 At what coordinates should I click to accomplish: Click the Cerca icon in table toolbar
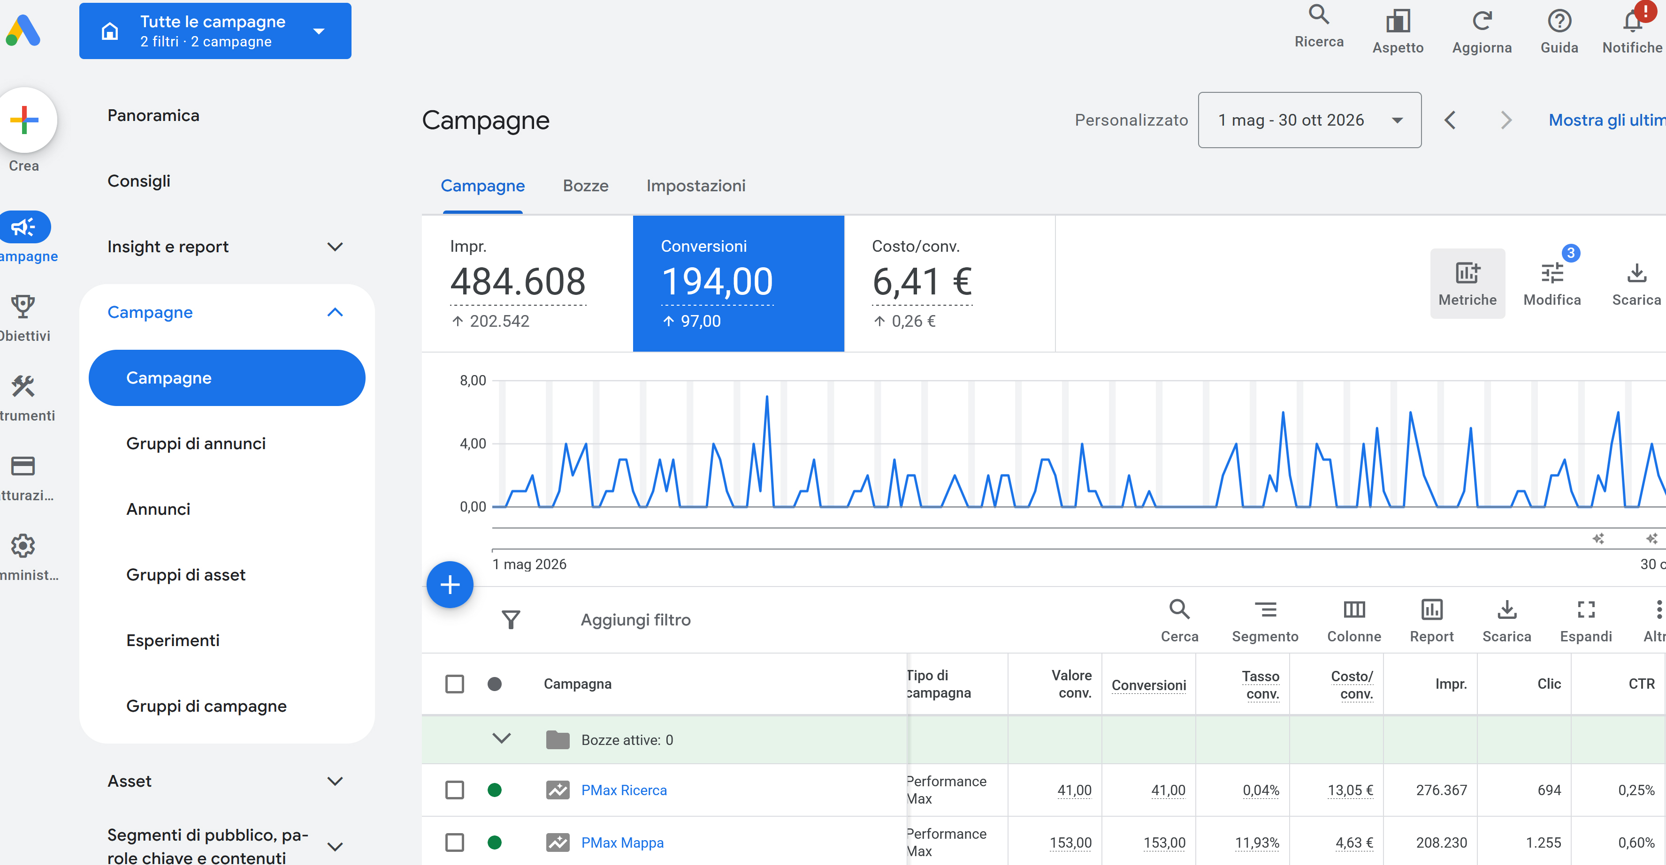point(1179,609)
